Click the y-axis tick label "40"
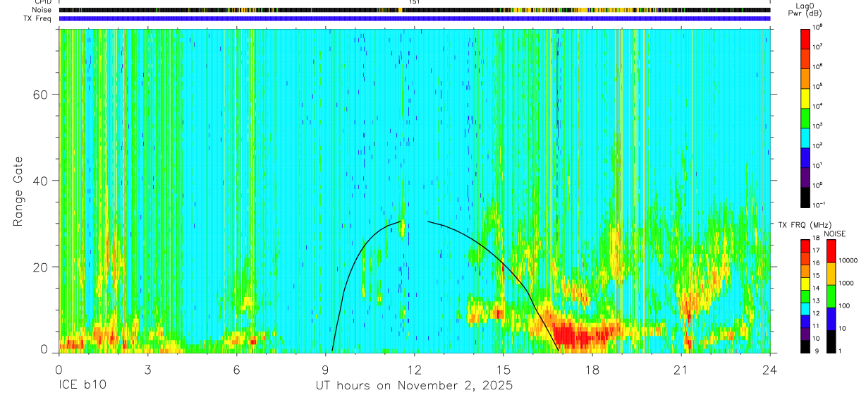This screenshot has height=400, width=866. tap(41, 181)
